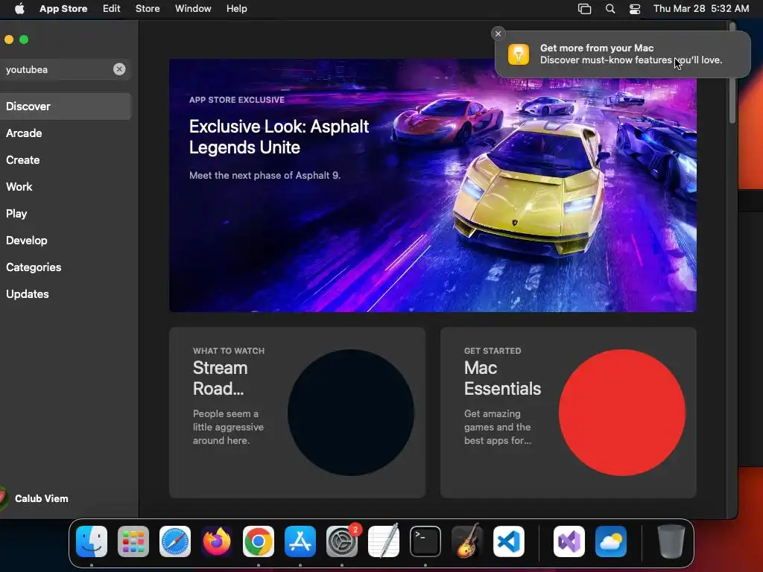Open GarageBand from the Dock
Screen dimensions: 763x572
tap(467, 541)
